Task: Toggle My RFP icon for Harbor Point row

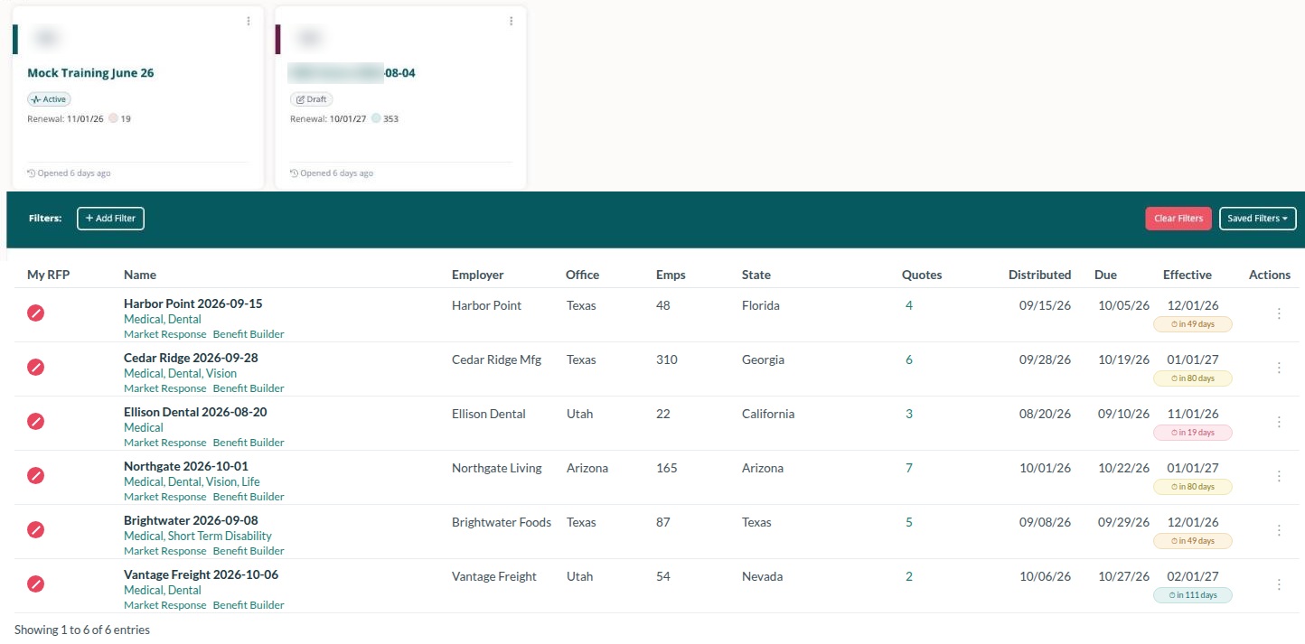Action: point(35,313)
